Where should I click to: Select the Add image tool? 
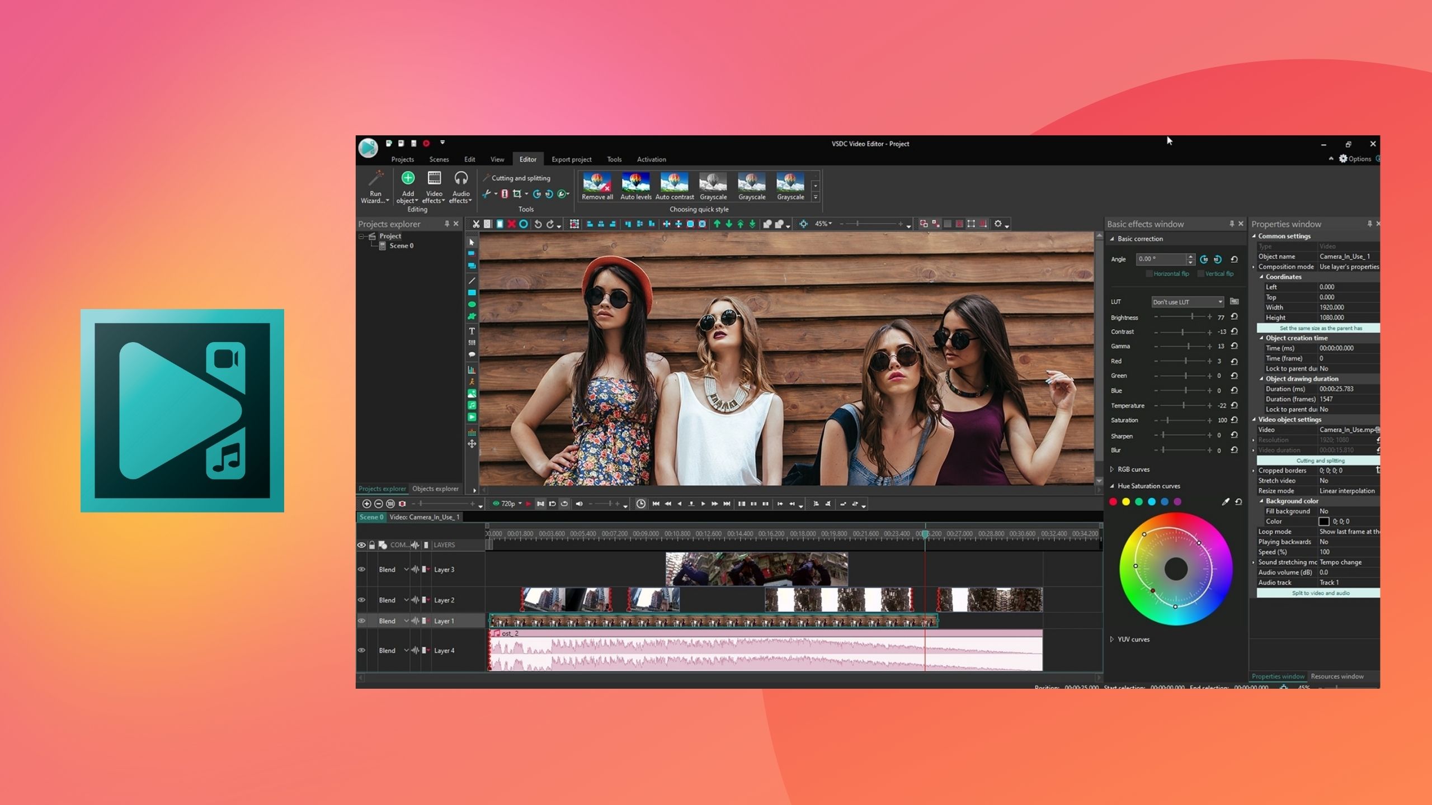pos(472,394)
